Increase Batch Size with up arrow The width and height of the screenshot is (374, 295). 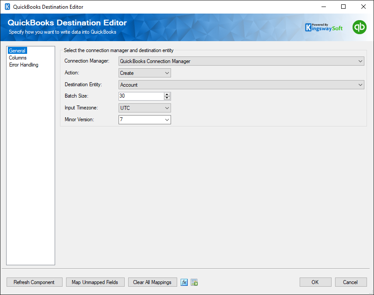pos(167,94)
